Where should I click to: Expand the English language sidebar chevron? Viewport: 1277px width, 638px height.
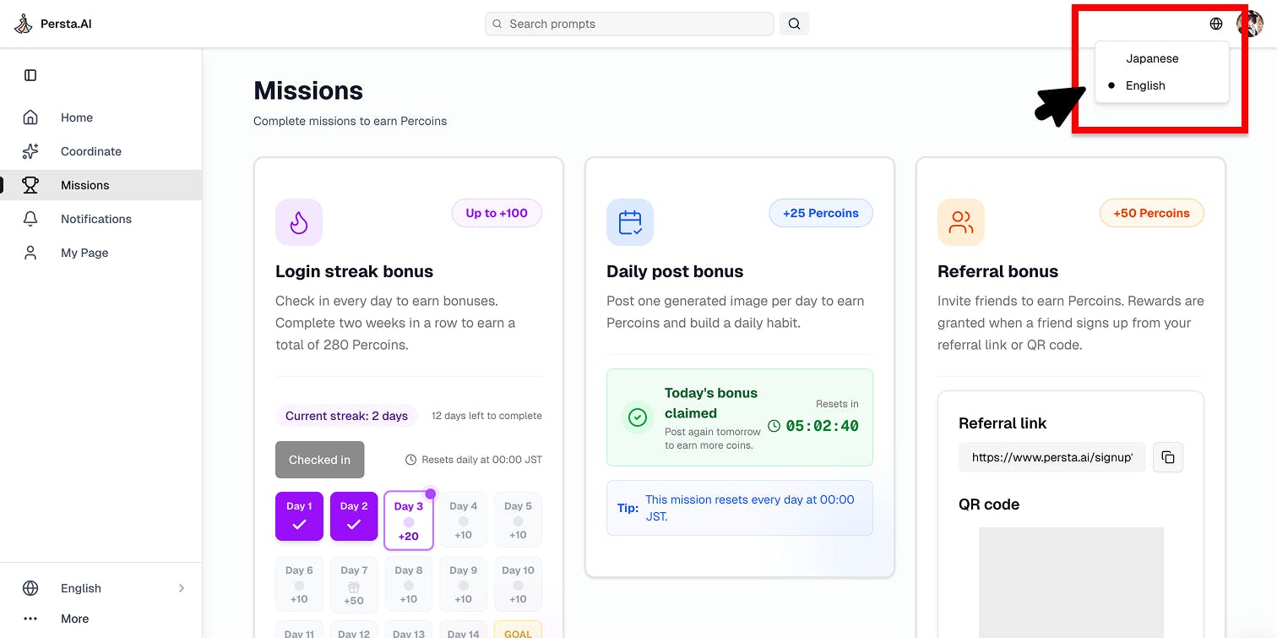(181, 588)
